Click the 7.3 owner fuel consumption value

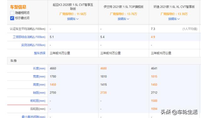[x=153, y=29]
